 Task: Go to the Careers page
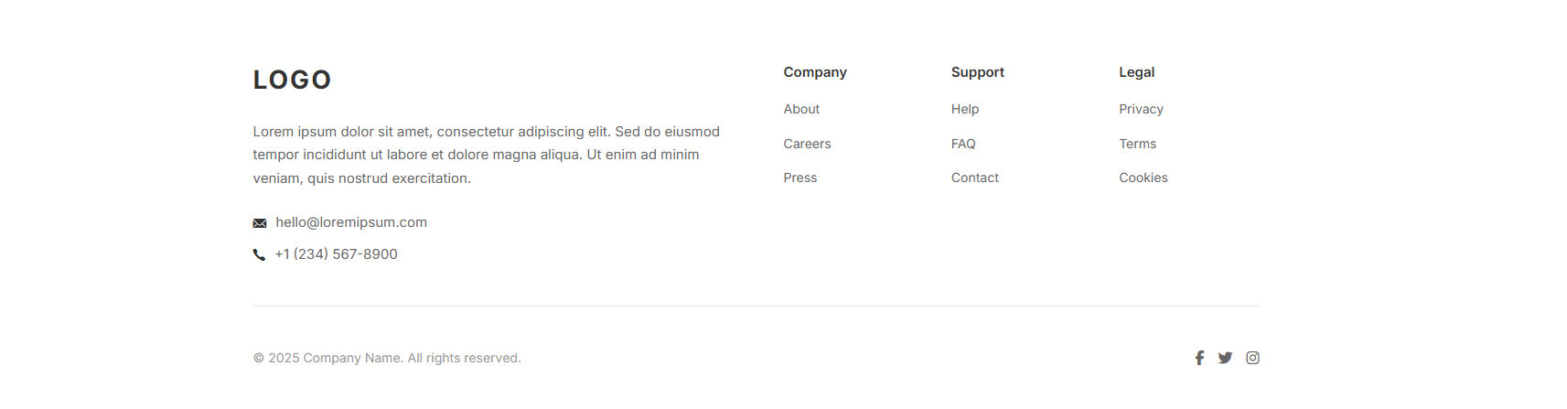point(807,144)
